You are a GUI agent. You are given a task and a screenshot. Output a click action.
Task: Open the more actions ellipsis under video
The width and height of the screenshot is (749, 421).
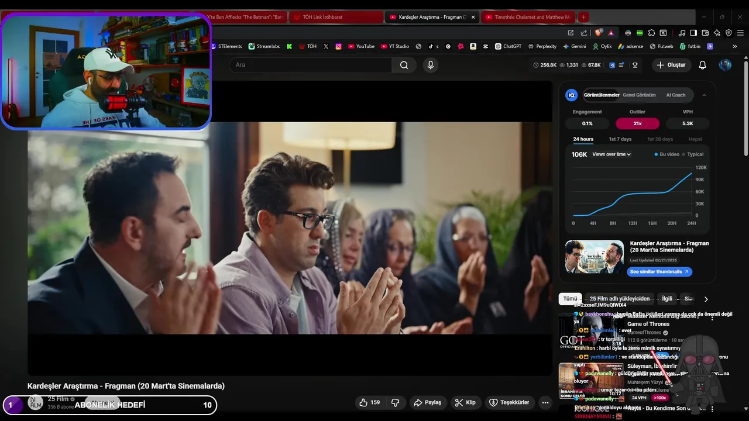tap(545, 402)
